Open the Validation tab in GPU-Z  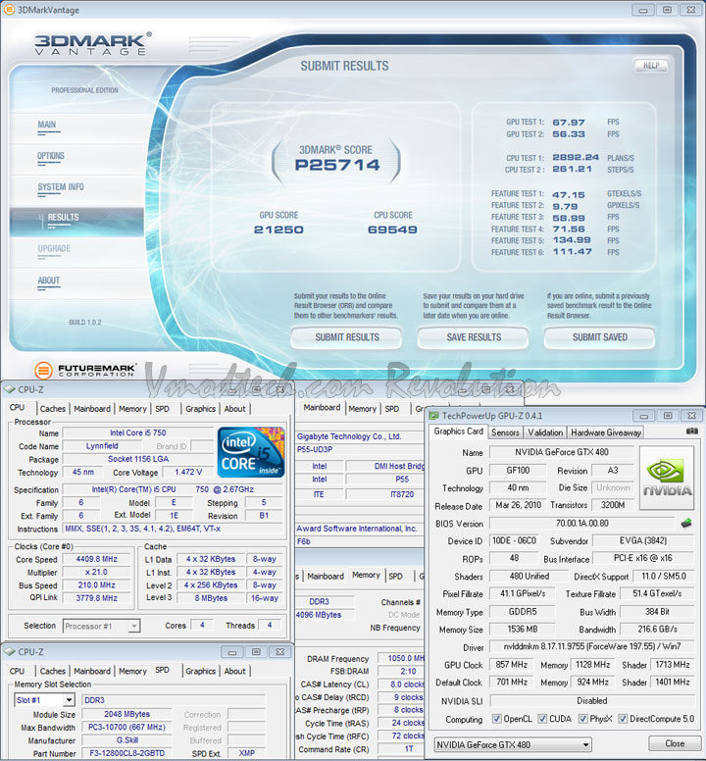pos(545,432)
